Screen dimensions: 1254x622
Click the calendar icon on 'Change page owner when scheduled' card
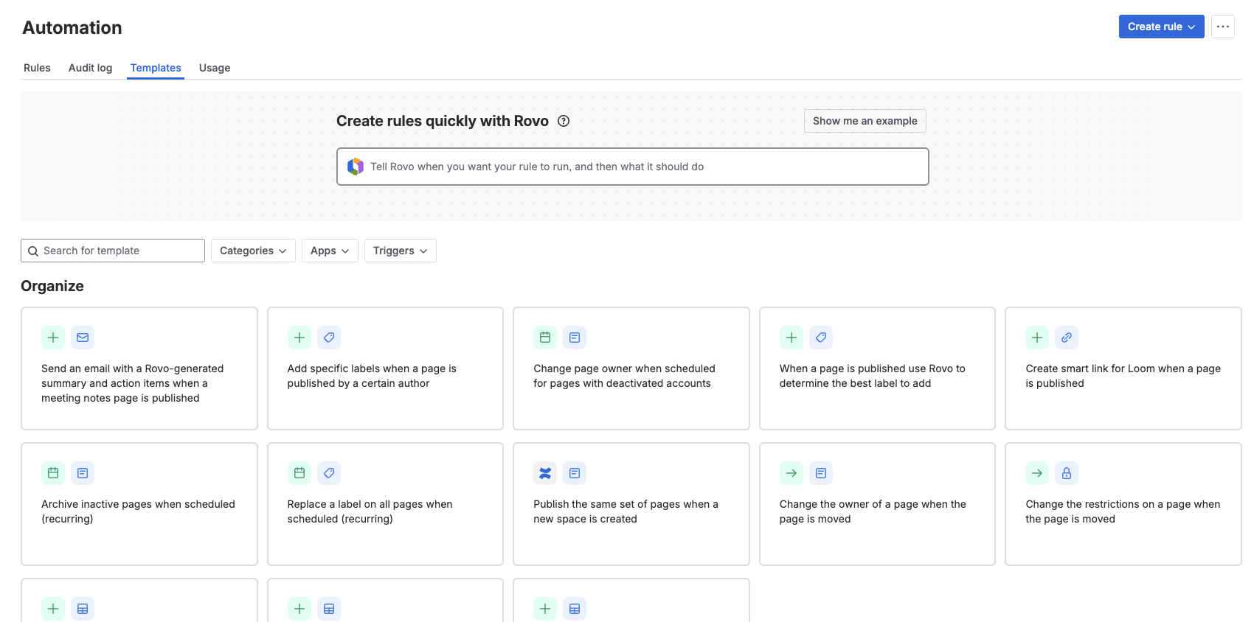click(545, 338)
